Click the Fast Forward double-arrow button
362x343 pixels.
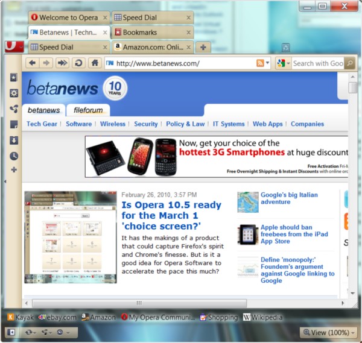(62, 63)
